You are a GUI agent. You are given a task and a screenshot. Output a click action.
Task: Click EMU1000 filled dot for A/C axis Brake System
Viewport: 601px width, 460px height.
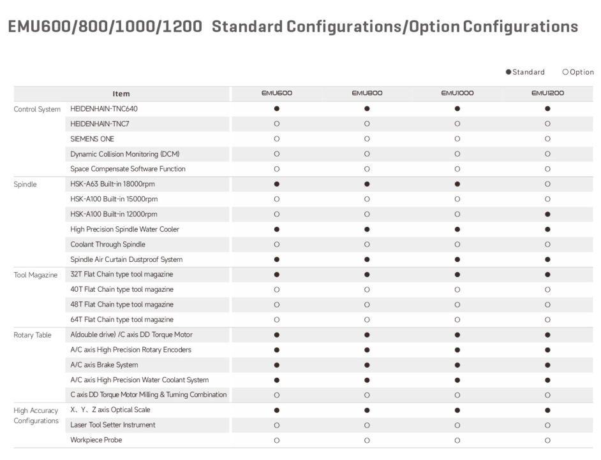(457, 365)
